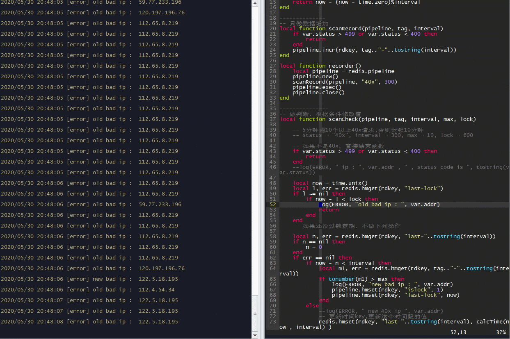Screen dimensions: 510x339
Task: Click line number 37 in the gutter
Action: (272, 119)
